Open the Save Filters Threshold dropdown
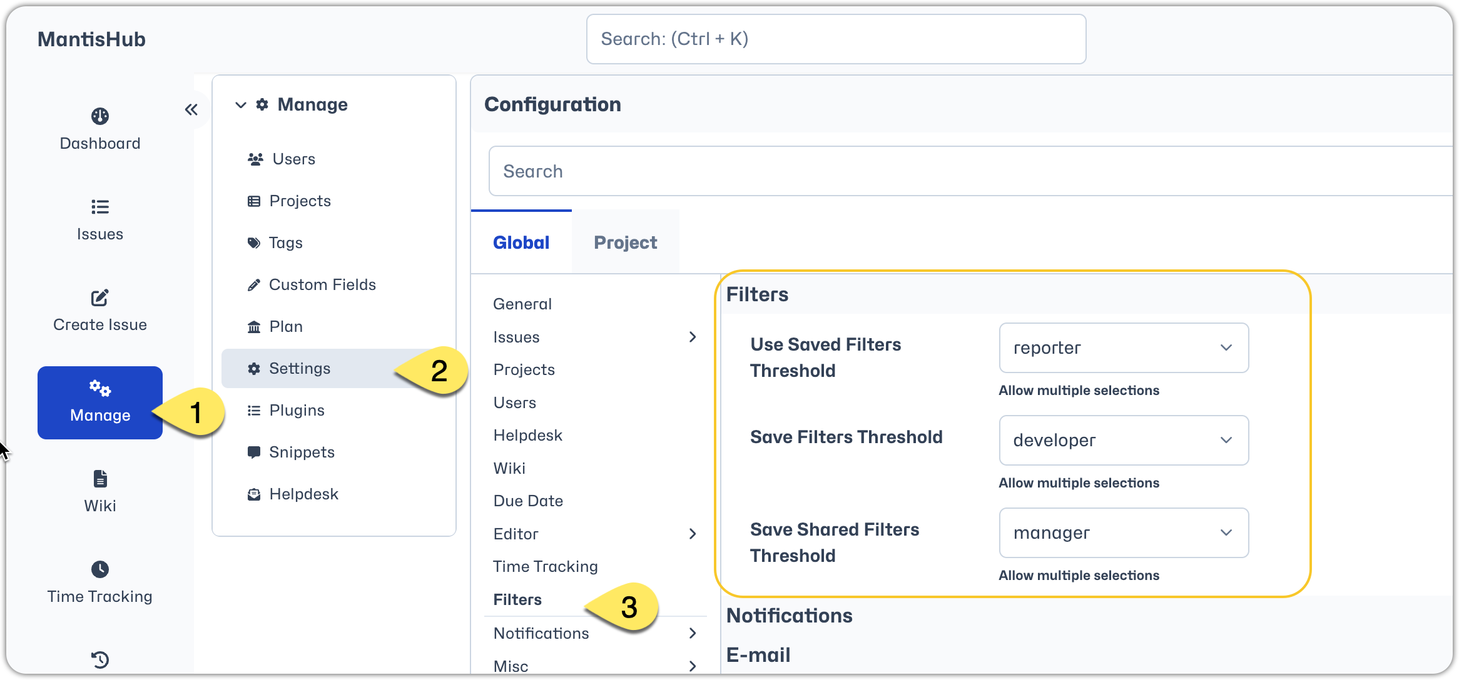The width and height of the screenshot is (1459, 680). (x=1124, y=441)
